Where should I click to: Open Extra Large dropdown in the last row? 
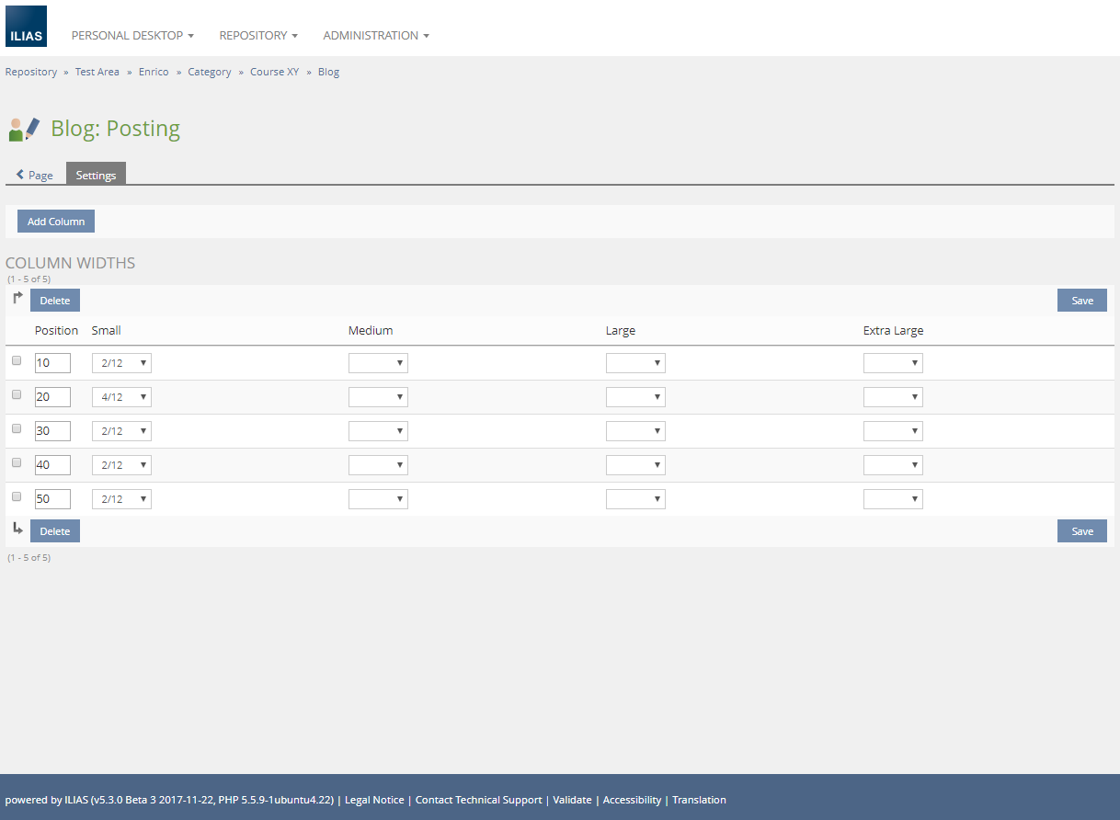click(x=893, y=499)
